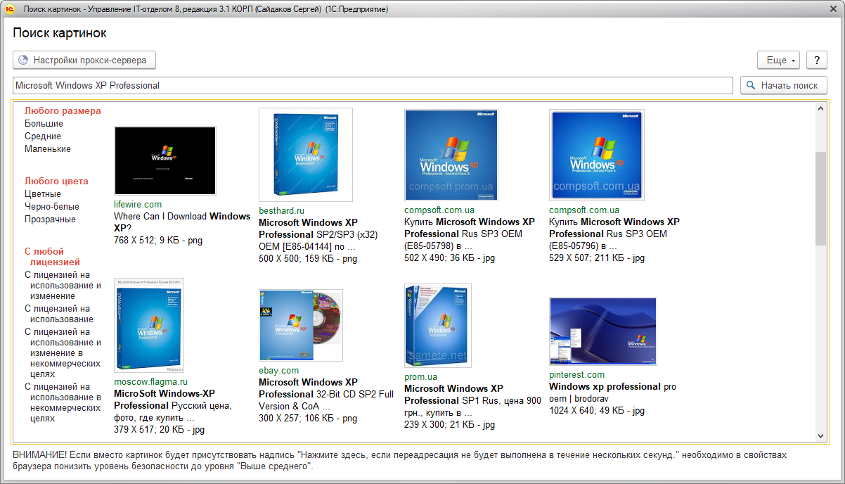Open the besthard.ru Windows XP box thumbnail
This screenshot has height=484, width=845.
tap(306, 154)
